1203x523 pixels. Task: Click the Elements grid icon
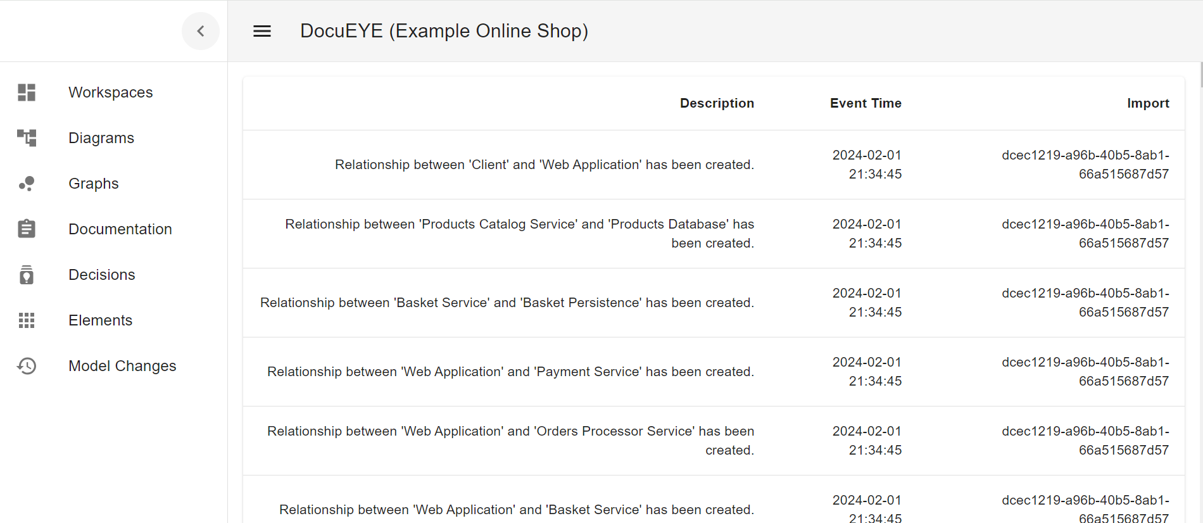click(27, 320)
